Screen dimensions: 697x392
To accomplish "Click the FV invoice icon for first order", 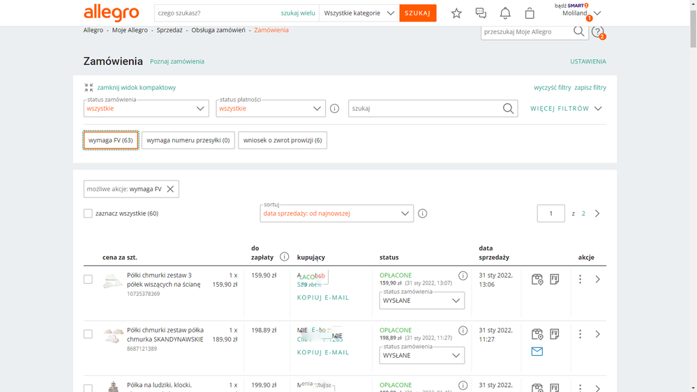I will (555, 279).
